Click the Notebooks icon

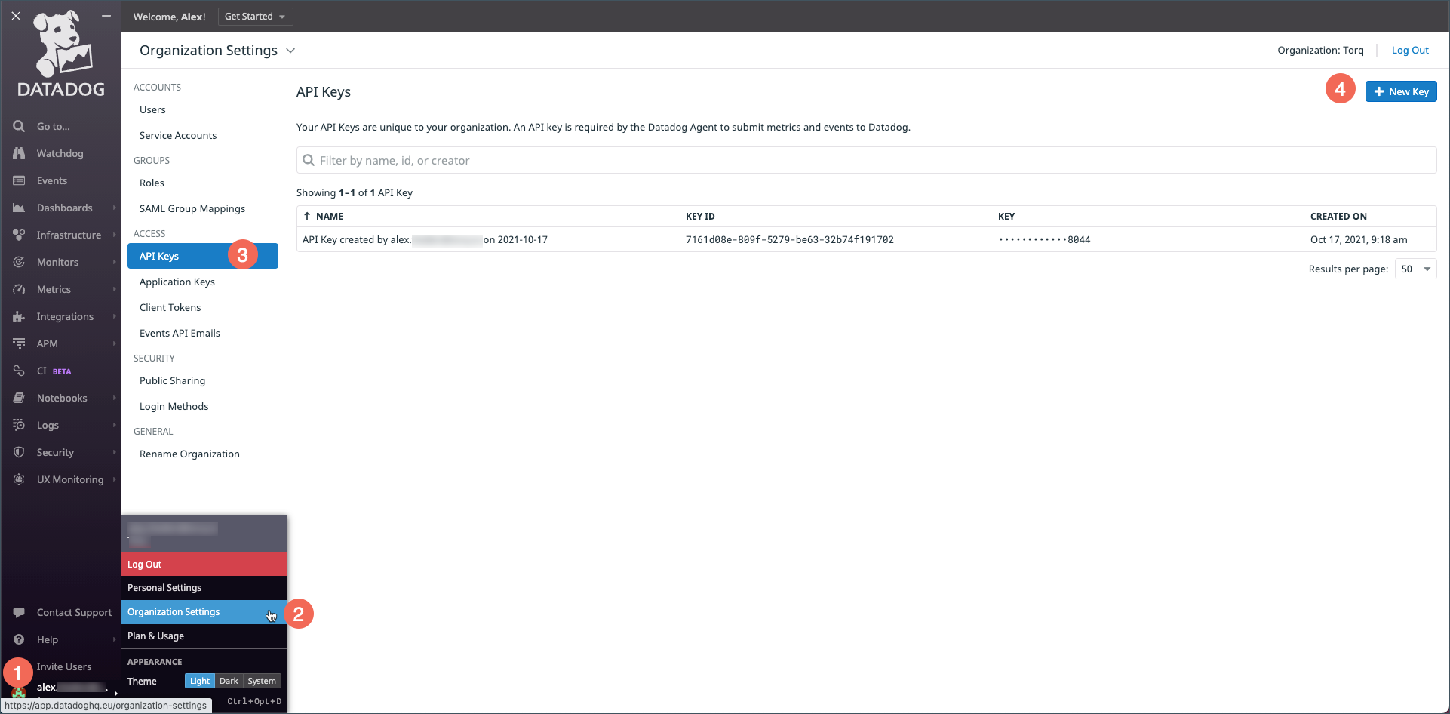[19, 398]
